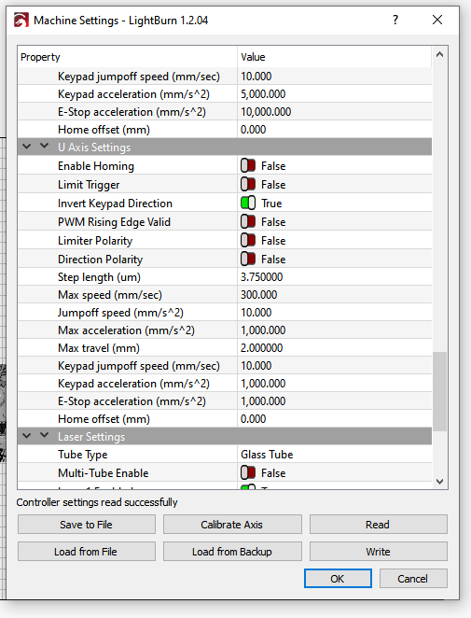Click the LightBurn app icon in title bar
Screen dimensions: 471x618
(x=21, y=21)
